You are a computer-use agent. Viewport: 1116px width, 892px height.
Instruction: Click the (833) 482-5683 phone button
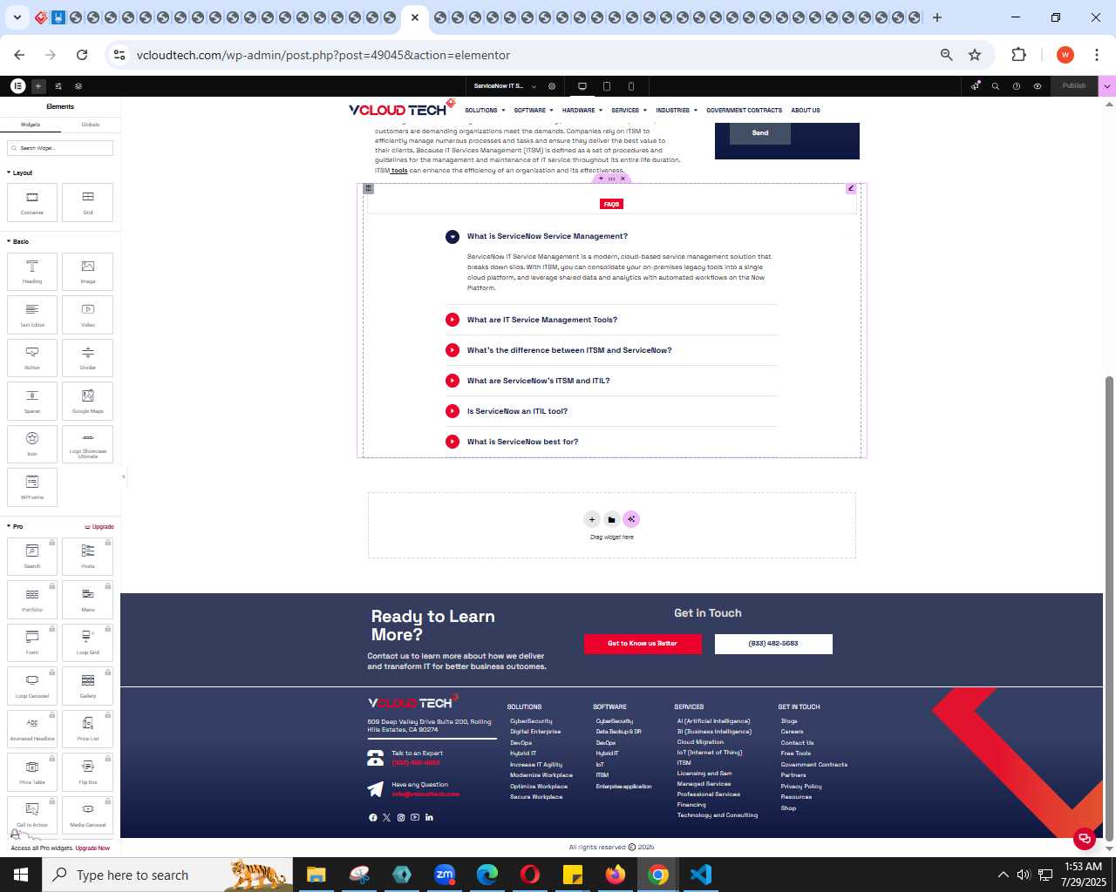(x=773, y=644)
